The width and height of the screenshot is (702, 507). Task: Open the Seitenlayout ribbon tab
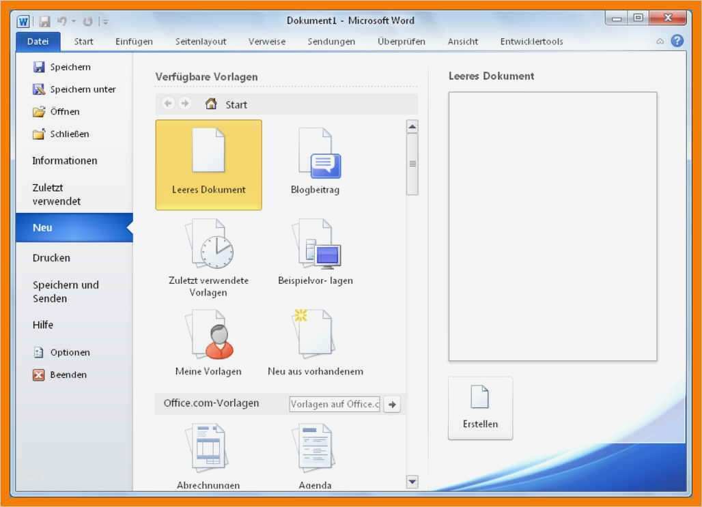[x=201, y=42]
